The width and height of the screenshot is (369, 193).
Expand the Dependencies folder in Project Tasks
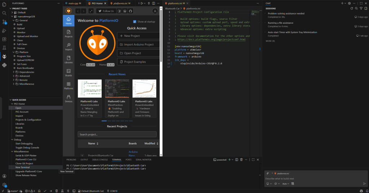pos(24,72)
